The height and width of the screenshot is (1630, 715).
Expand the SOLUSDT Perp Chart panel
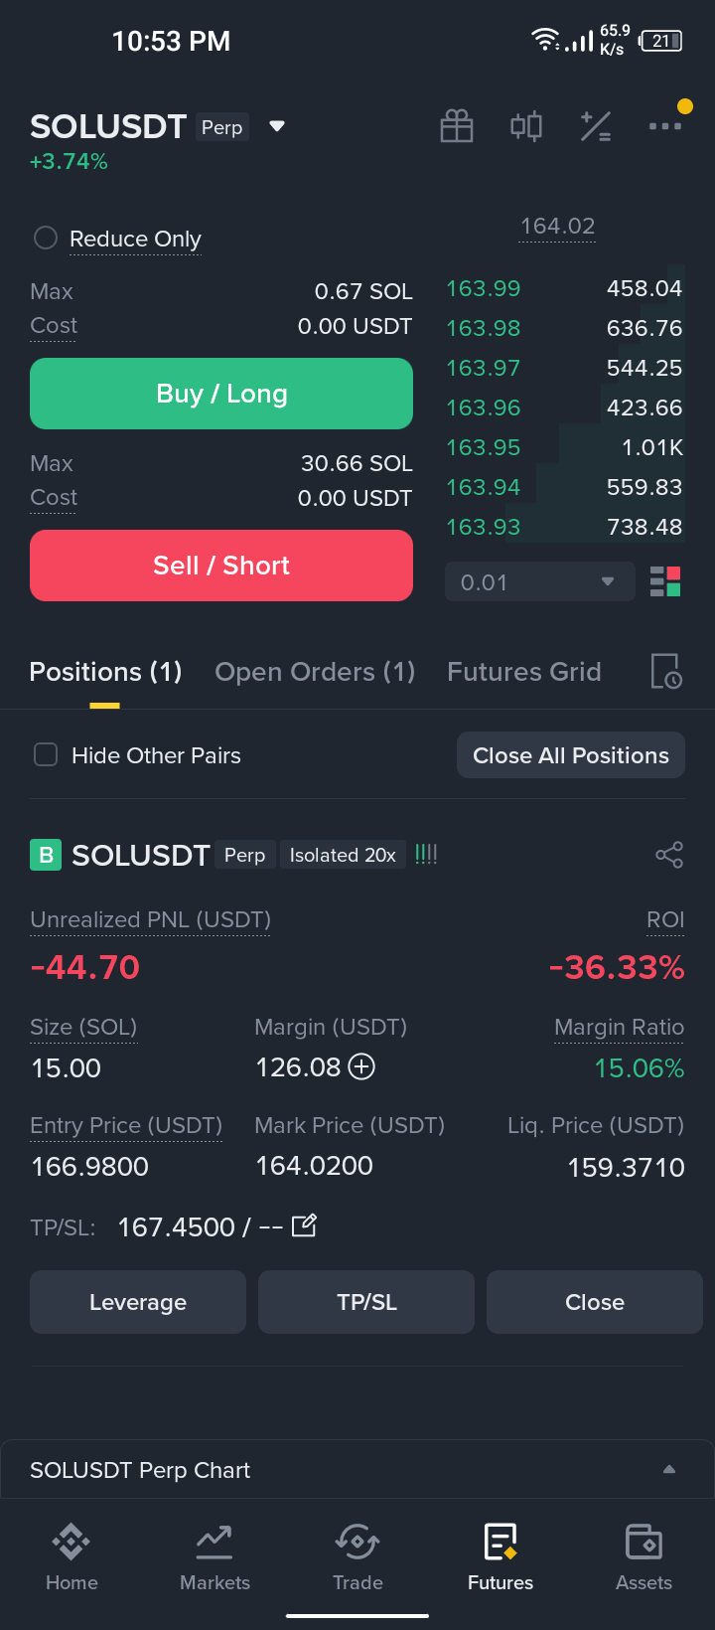coord(357,1470)
